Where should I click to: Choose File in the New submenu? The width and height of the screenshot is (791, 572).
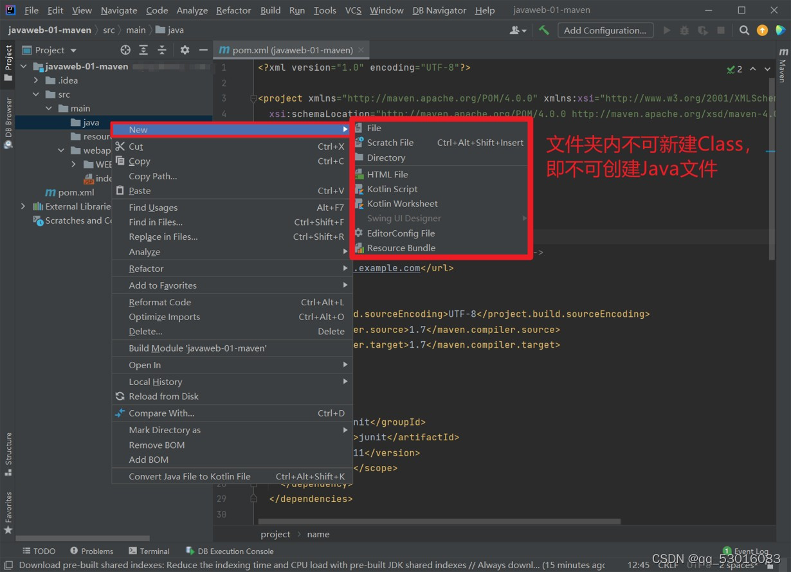(x=441, y=128)
